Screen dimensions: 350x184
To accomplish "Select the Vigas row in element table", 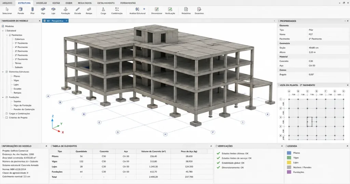I will pyautogui.click(x=132, y=161).
